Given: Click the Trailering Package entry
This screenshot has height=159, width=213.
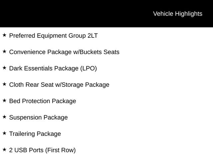Looking at the screenshot, I should point(35,134).
